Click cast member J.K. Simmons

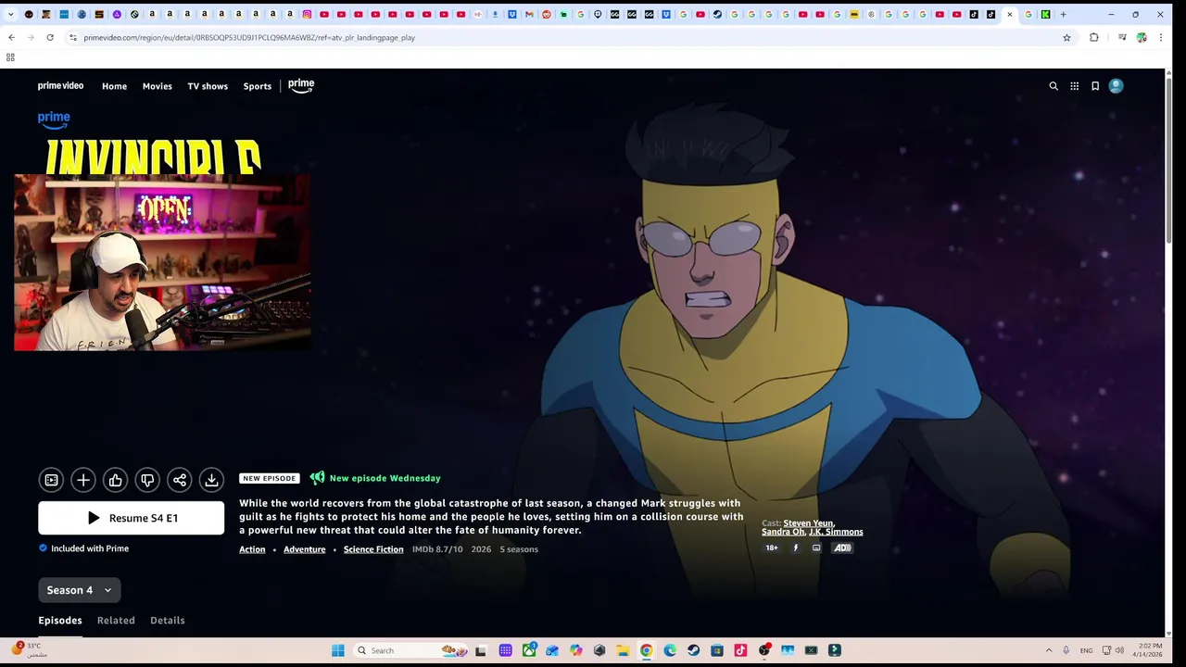point(836,532)
